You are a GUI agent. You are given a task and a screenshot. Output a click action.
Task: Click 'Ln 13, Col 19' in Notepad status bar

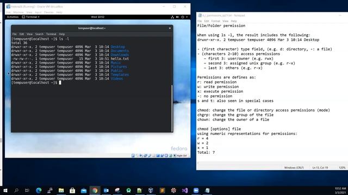coord(320,167)
